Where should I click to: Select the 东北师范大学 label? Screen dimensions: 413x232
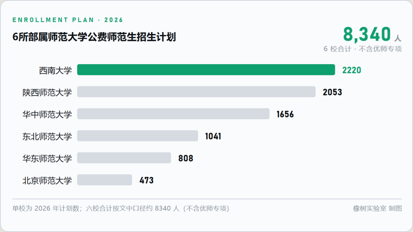pyautogui.click(x=47, y=136)
